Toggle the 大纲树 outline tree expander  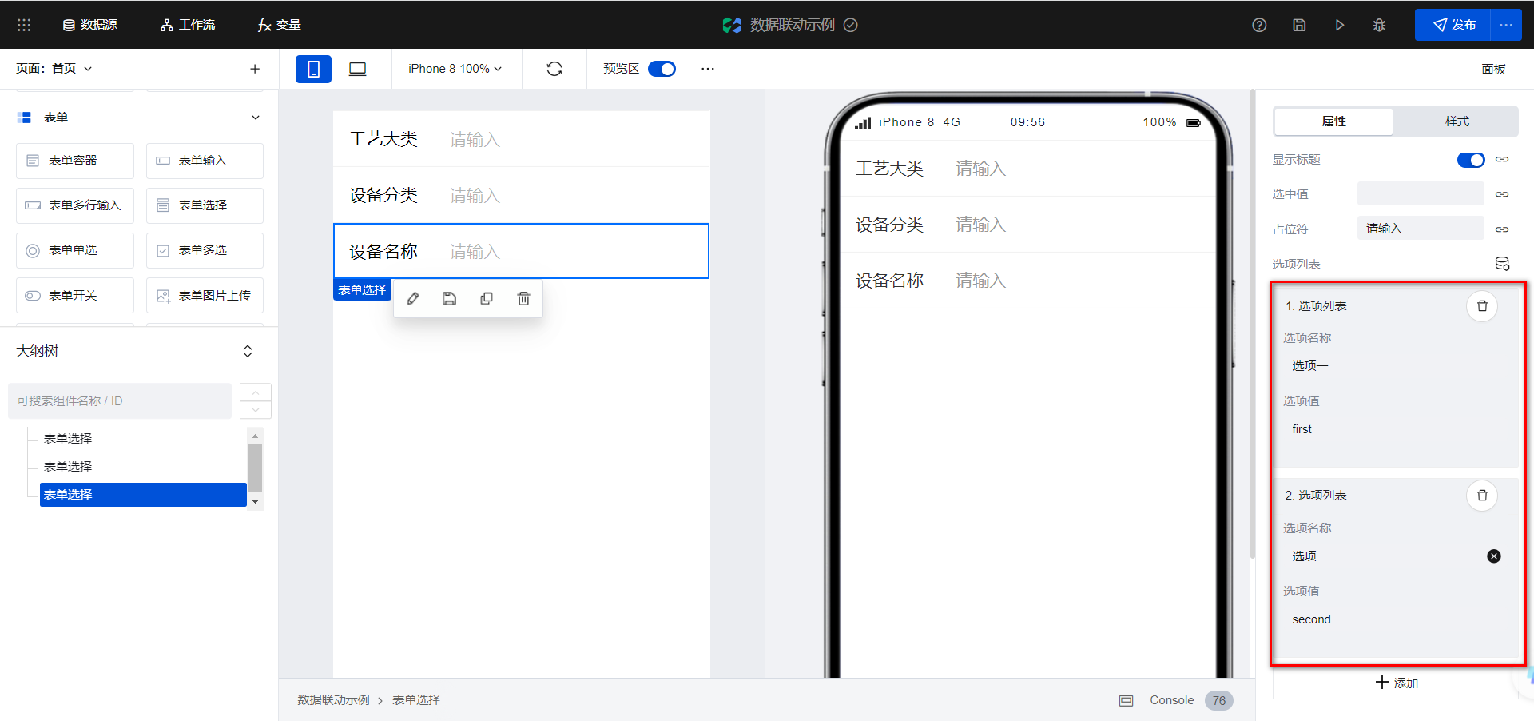coord(248,351)
